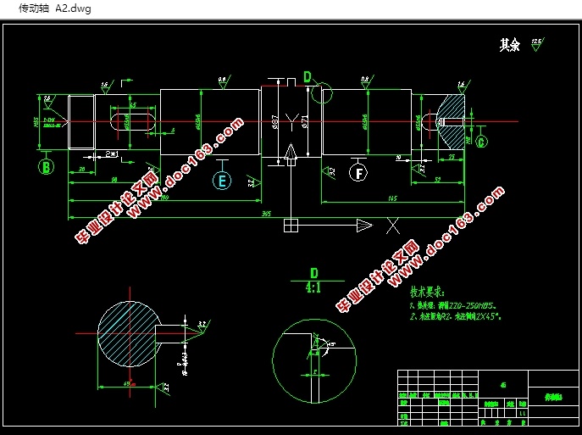582x435 pixels.
Task: Select the white datum circle F
Action: (x=358, y=173)
